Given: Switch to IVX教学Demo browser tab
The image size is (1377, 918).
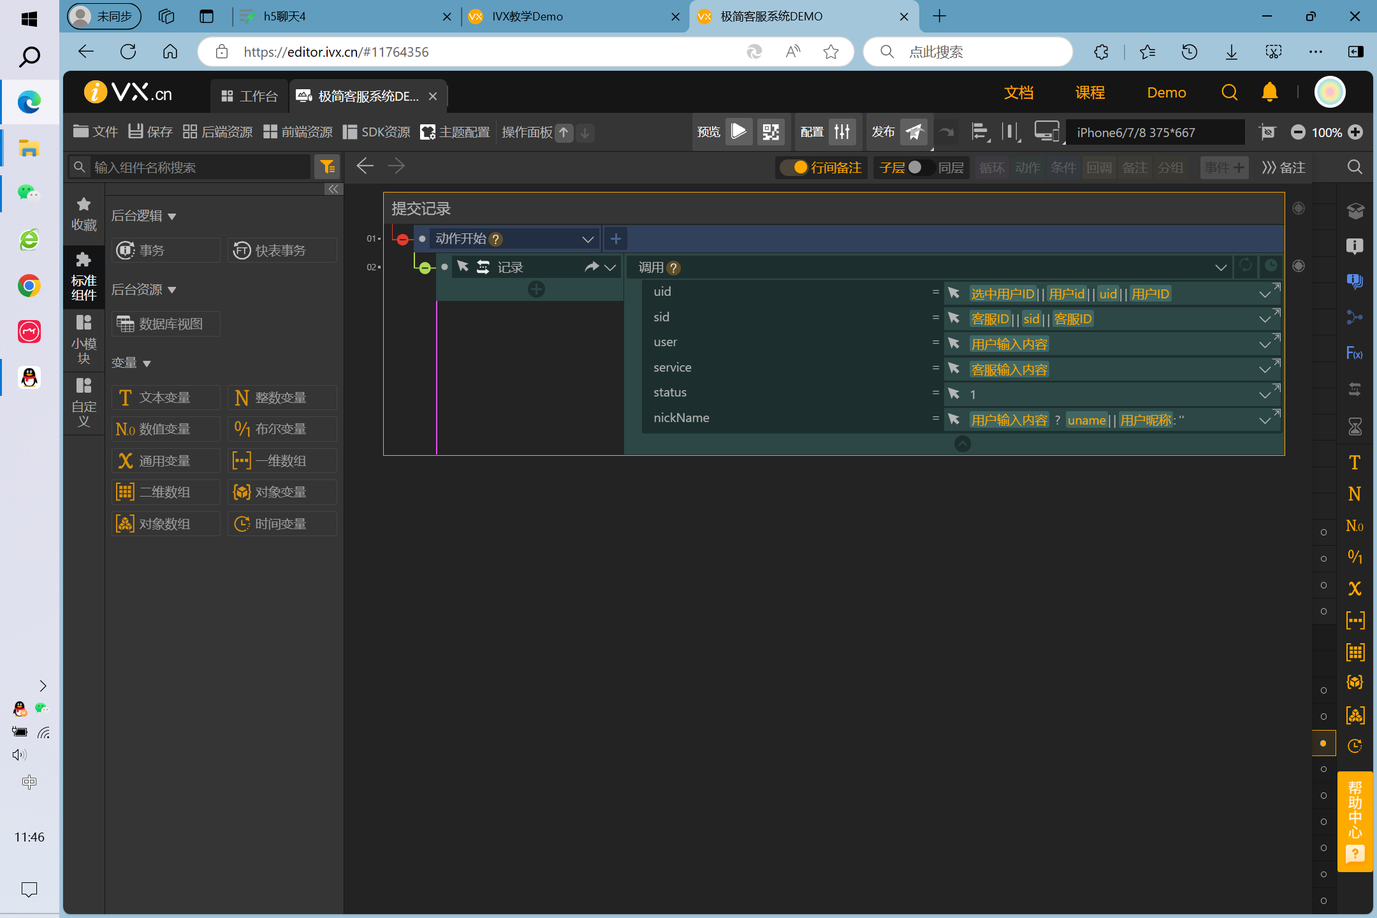Looking at the screenshot, I should click(x=574, y=17).
